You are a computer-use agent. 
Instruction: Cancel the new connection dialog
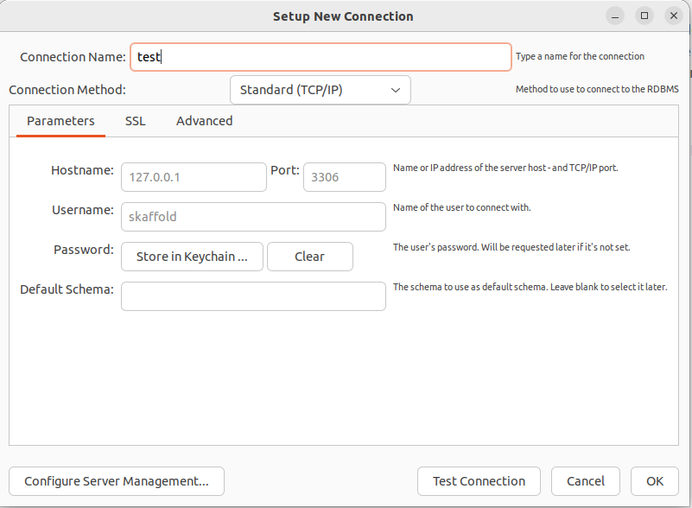pos(586,481)
